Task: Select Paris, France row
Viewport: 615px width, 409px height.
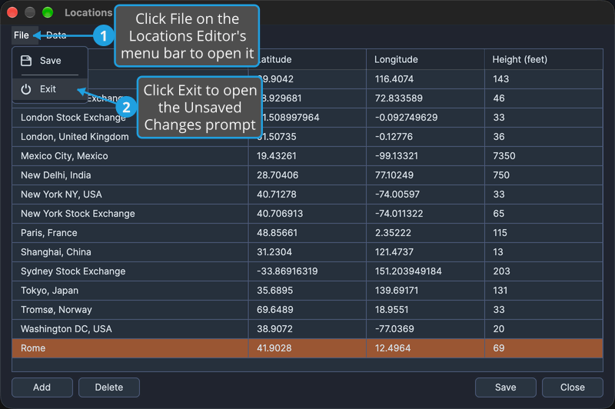Action: pos(307,233)
